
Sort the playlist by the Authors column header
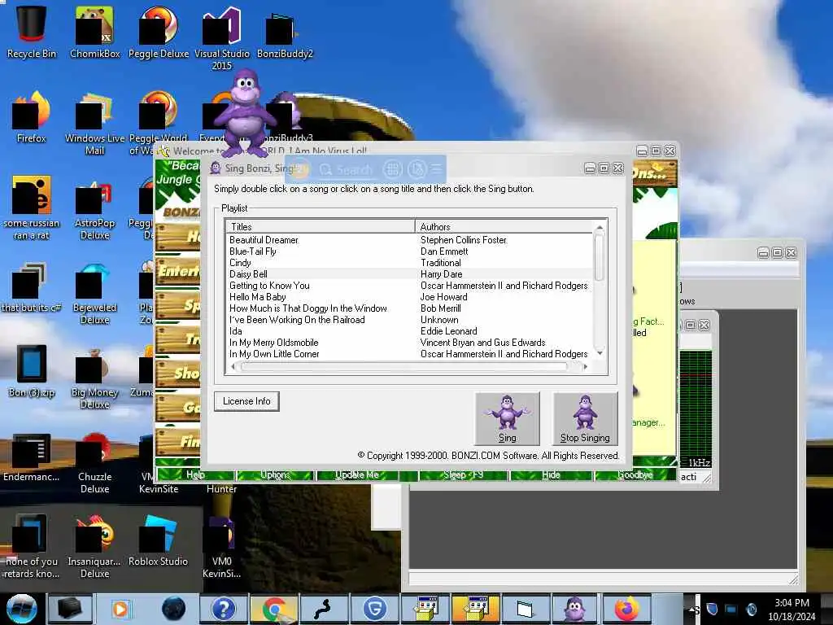coord(504,227)
